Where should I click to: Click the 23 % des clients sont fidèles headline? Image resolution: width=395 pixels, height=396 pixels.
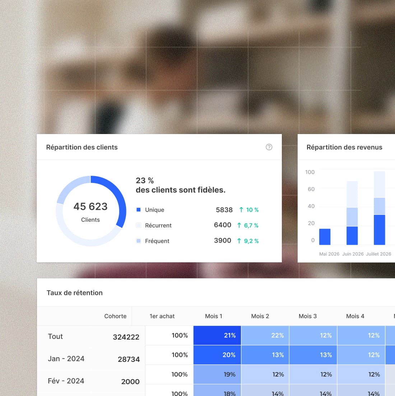coord(181,185)
